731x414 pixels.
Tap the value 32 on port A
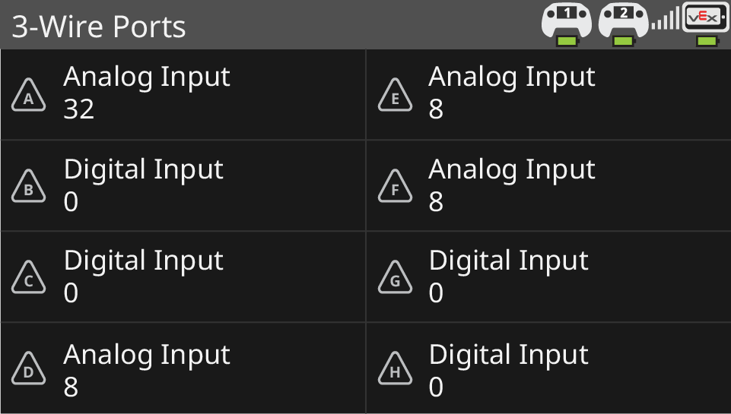[79, 109]
